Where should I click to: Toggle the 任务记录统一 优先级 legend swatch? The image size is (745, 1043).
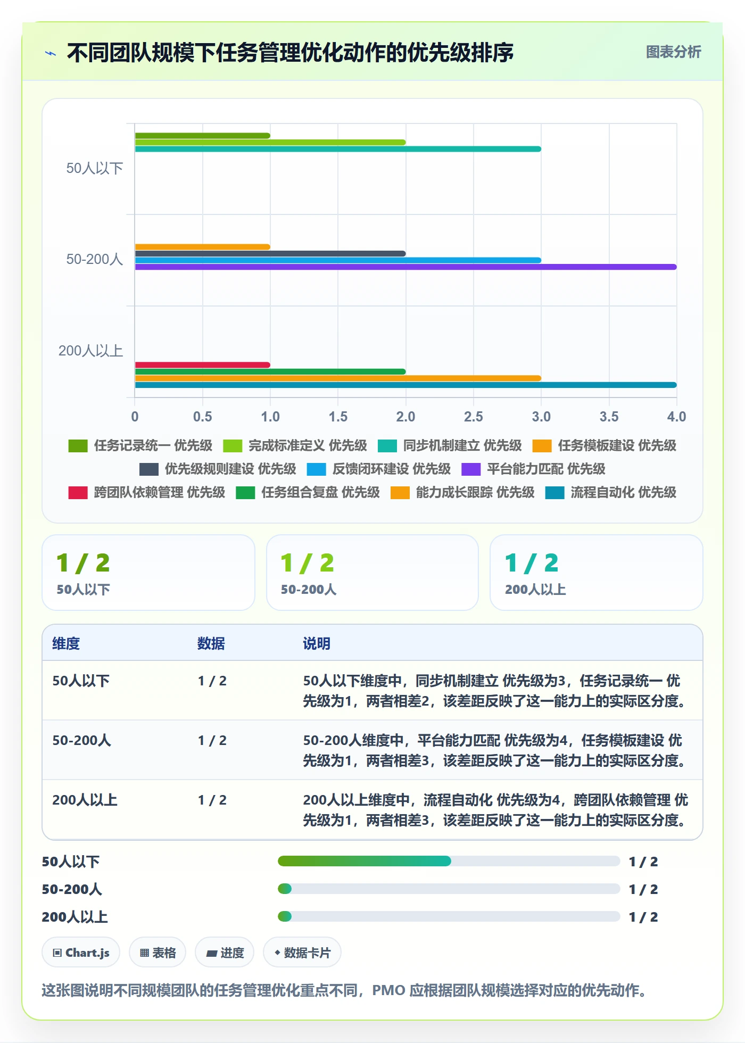click(x=78, y=446)
